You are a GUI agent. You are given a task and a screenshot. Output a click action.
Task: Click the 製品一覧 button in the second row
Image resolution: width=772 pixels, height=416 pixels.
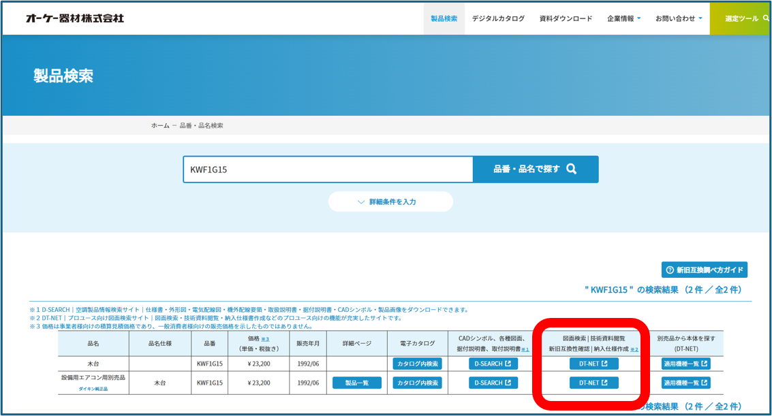(357, 383)
